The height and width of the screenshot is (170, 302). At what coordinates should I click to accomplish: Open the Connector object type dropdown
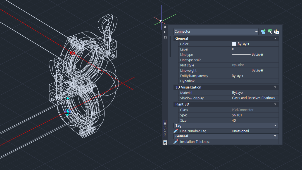pos(256,32)
